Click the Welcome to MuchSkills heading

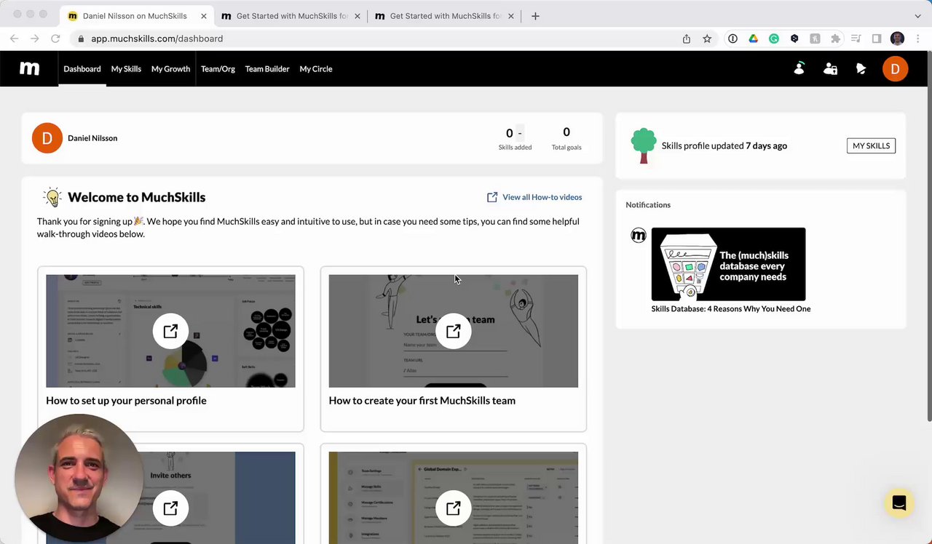[137, 197]
